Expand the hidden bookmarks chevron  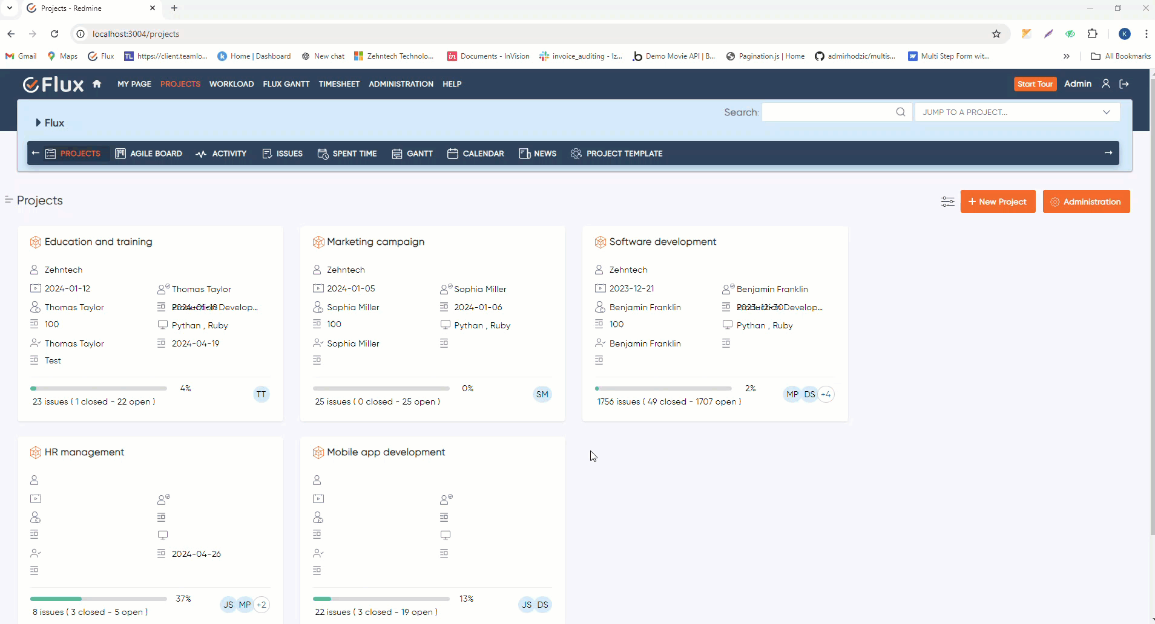[1066, 56]
